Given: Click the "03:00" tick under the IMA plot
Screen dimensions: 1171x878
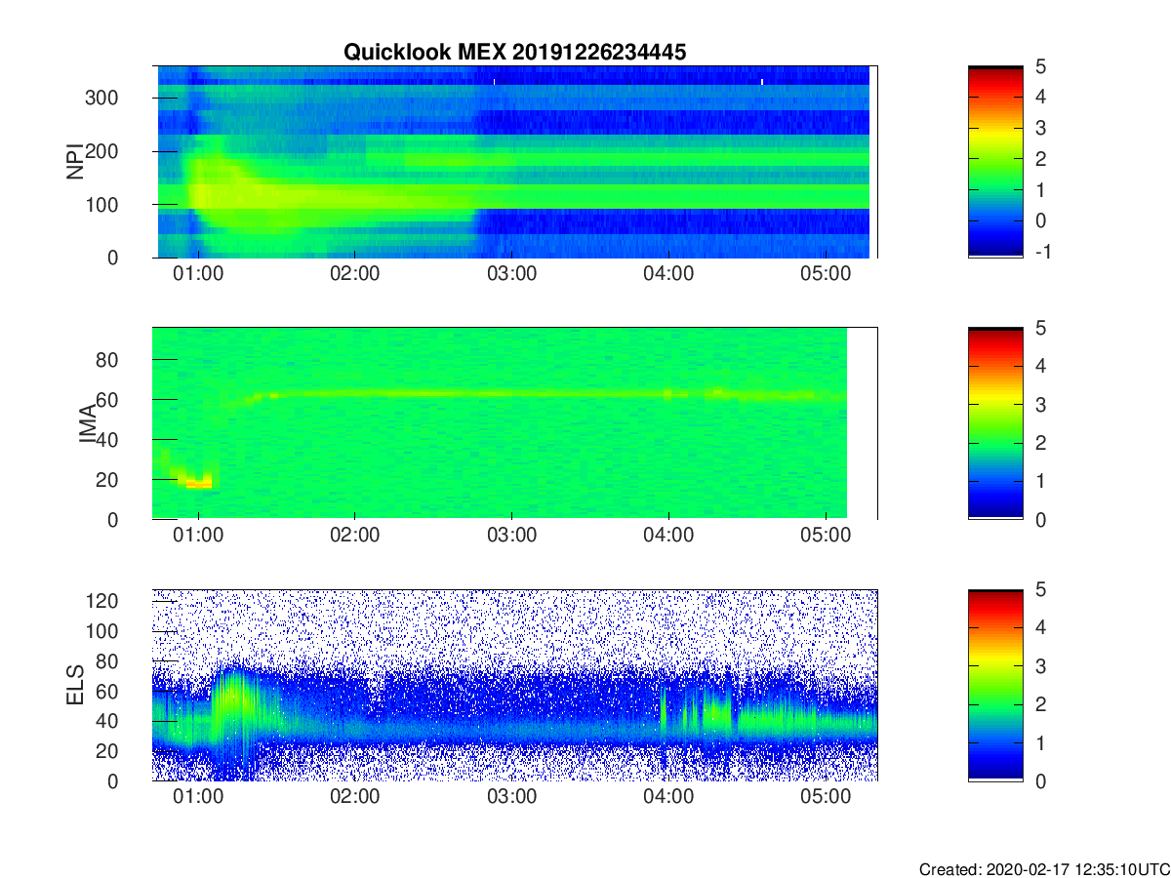Looking at the screenshot, I should pyautogui.click(x=512, y=535).
